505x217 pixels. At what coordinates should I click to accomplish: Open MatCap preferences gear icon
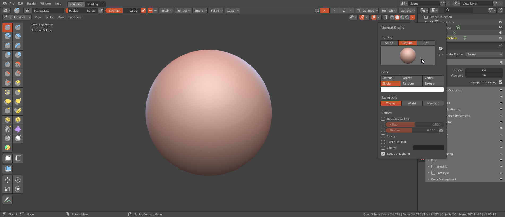441,49
